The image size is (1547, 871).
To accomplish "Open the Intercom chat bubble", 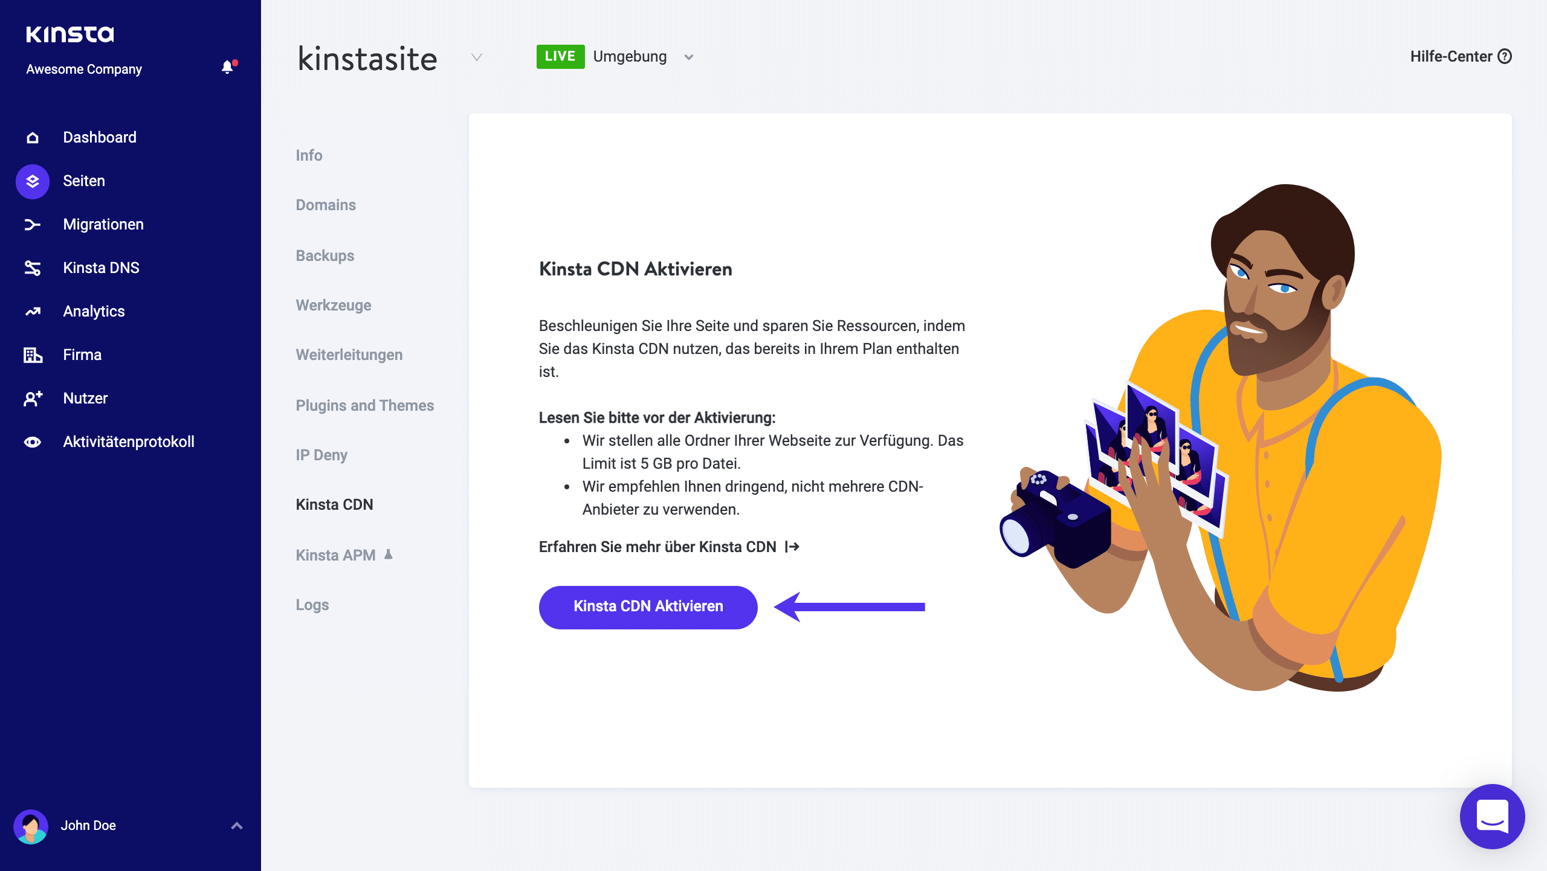I will tap(1491, 817).
